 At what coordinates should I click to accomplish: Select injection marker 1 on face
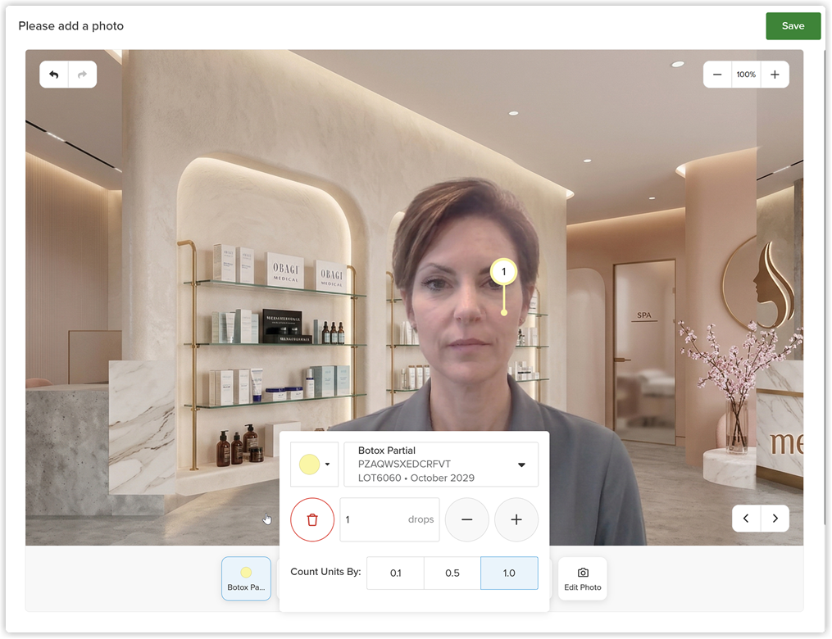(503, 271)
